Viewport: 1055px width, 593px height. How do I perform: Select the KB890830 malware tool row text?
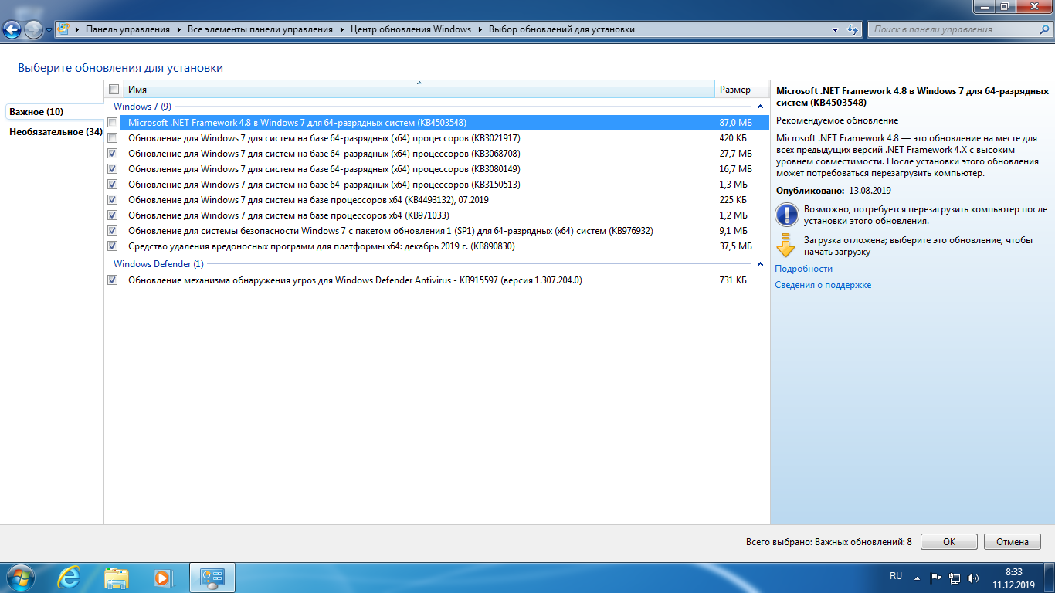pos(321,246)
